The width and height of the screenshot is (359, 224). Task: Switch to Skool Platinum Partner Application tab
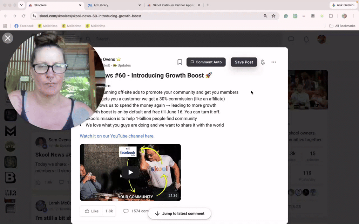click(x=173, y=5)
